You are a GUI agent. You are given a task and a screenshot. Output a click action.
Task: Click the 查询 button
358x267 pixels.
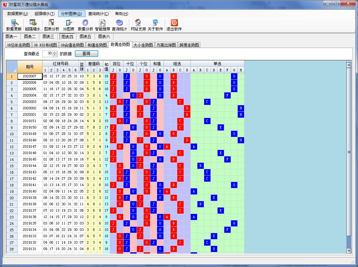86,53
